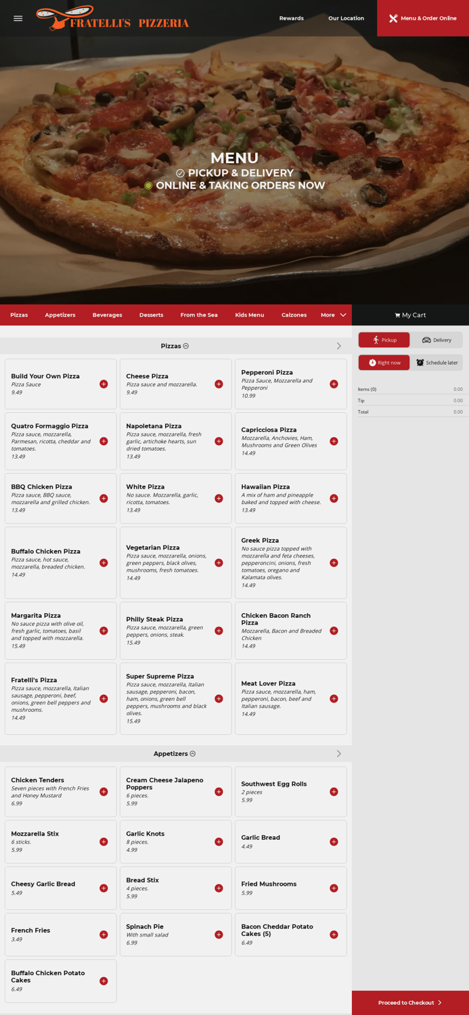Collapse the Pizzas section header
The width and height of the screenshot is (469, 1015).
175,346
